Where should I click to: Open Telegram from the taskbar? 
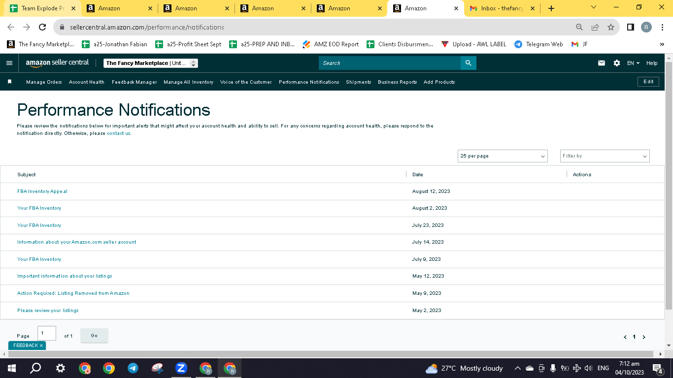coord(133,368)
